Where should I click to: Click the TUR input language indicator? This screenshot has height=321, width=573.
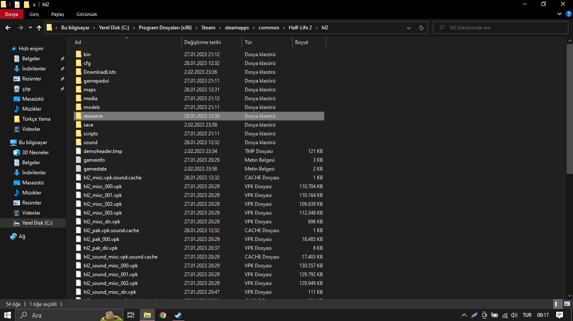527,315
